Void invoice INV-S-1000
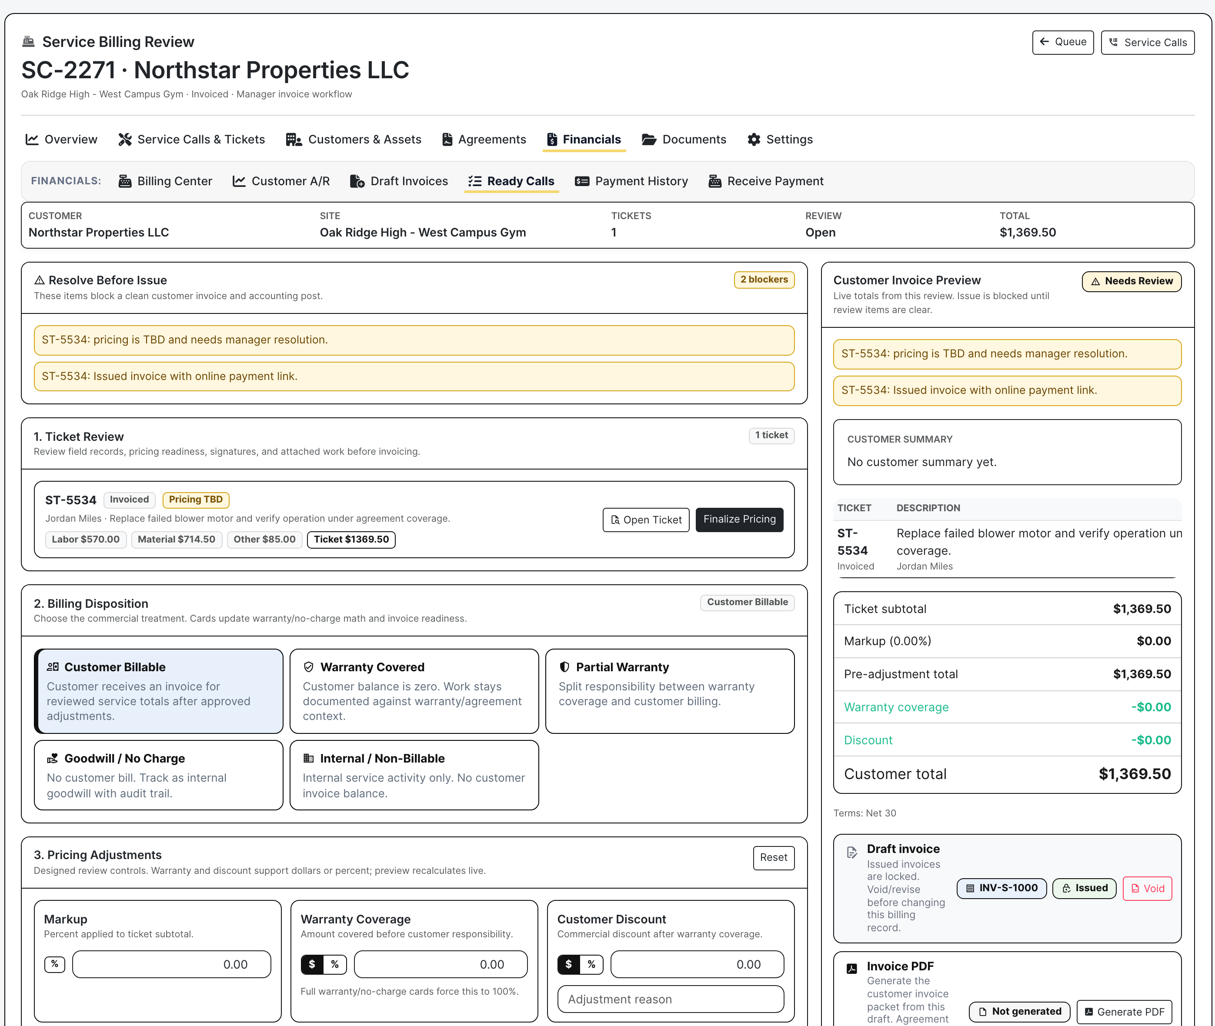The image size is (1215, 1026). (1148, 889)
